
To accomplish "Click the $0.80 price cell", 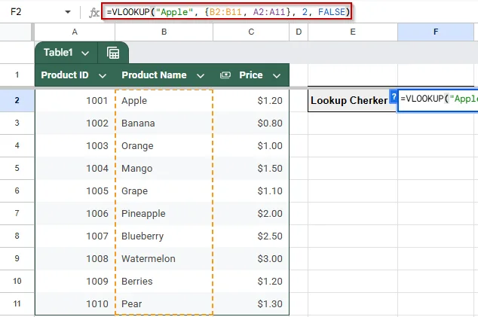I will pyautogui.click(x=251, y=123).
